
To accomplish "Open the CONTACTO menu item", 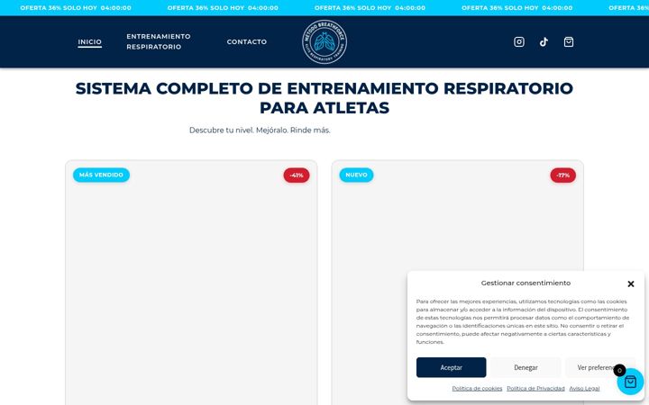I will [x=247, y=41].
